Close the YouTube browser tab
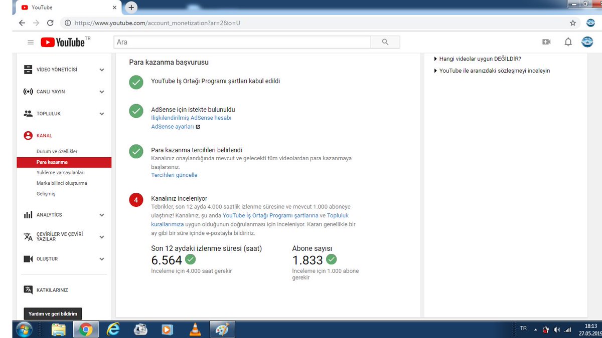Image resolution: width=602 pixels, height=338 pixels. [x=115, y=8]
